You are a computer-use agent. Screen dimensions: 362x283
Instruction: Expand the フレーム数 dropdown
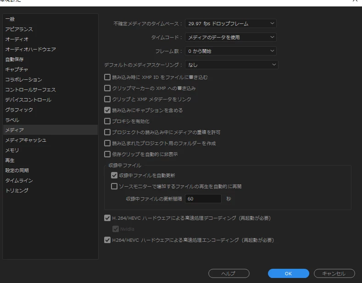point(231,51)
